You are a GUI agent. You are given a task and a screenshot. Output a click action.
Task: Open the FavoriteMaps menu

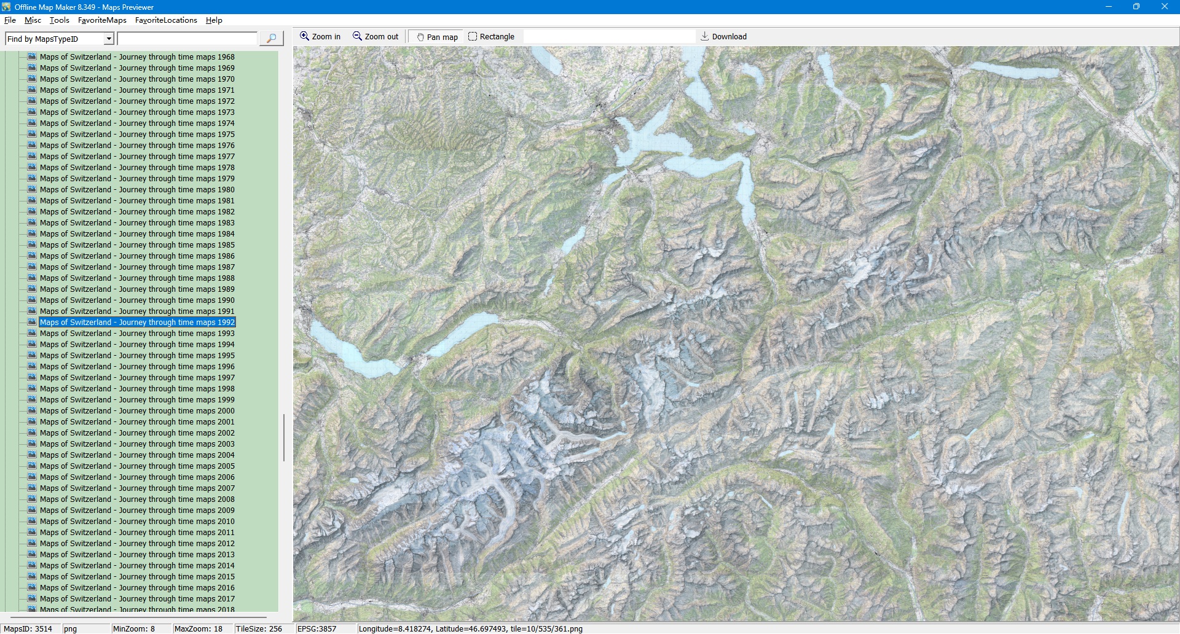coord(102,20)
